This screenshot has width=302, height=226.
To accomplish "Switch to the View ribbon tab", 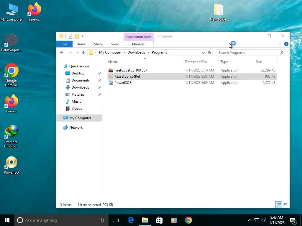I will (x=115, y=44).
